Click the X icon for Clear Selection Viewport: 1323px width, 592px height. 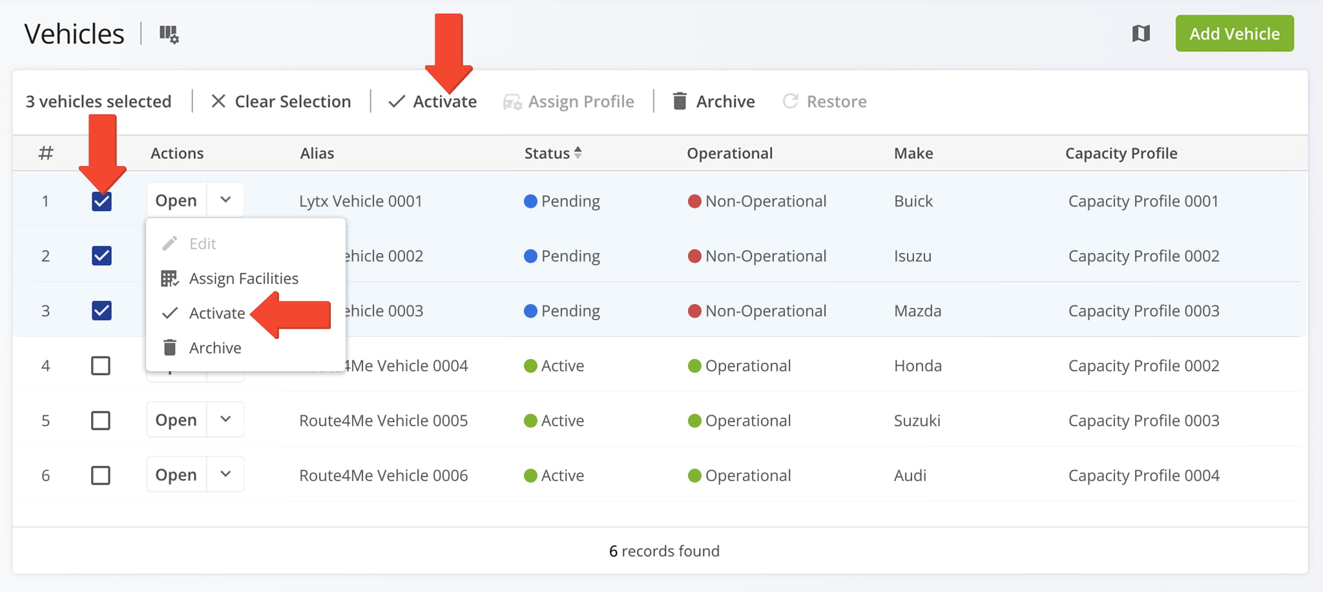[218, 101]
